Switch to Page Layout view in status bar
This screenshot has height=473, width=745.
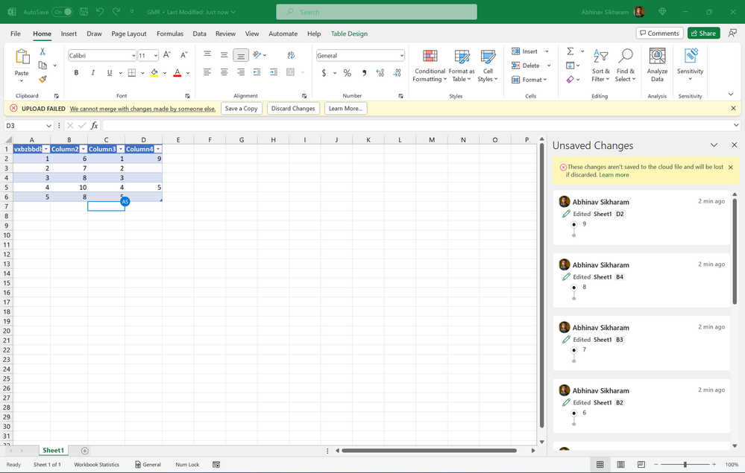(620, 465)
